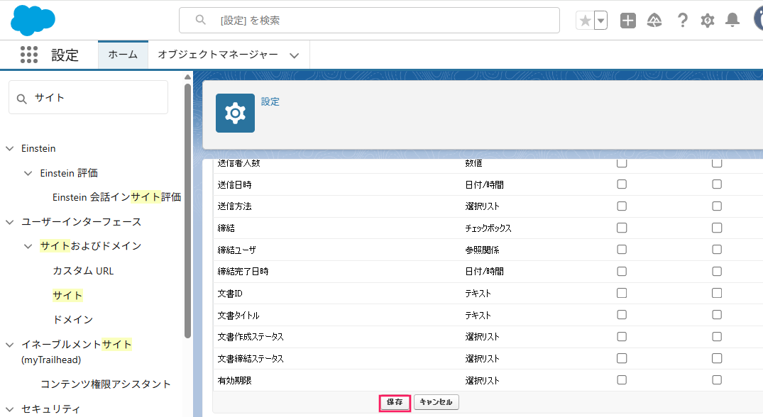This screenshot has height=417, width=763.
Task: Collapse the イネーブルメントサイト section
Action: tap(10, 345)
